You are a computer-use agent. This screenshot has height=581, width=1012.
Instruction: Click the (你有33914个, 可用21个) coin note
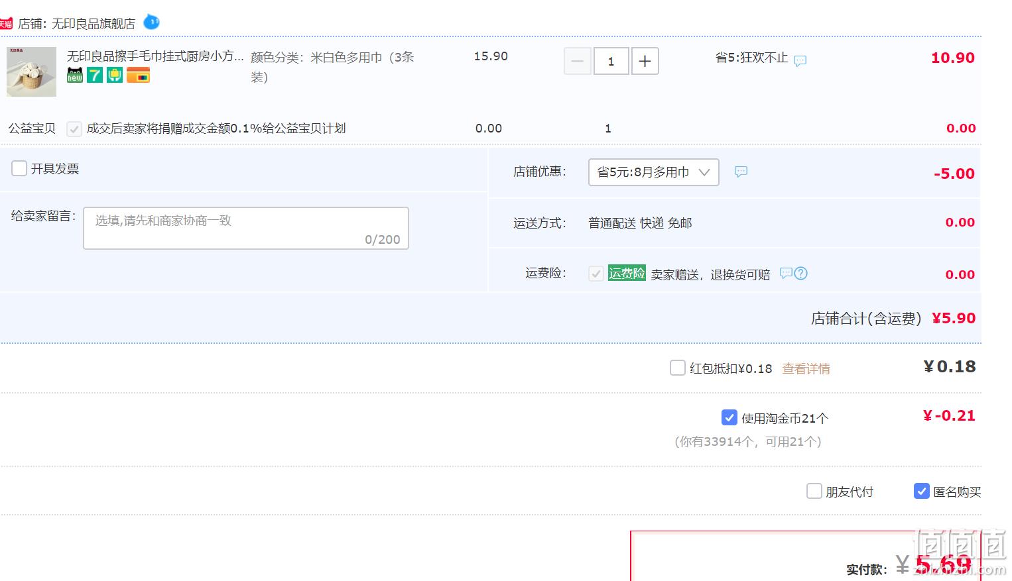[748, 442]
